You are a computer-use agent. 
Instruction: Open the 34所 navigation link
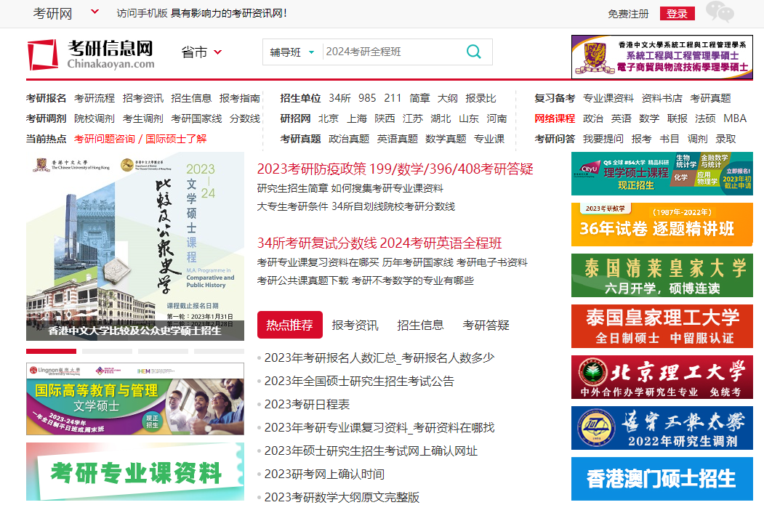point(339,98)
